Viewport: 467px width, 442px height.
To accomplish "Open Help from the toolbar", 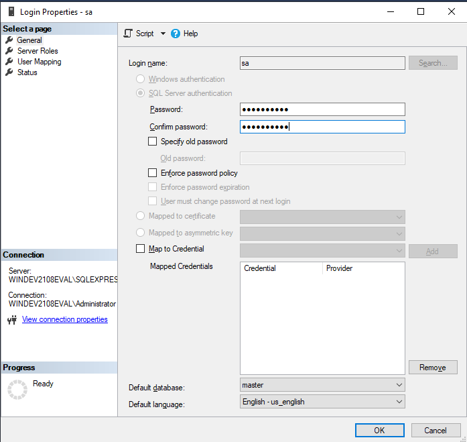I will 190,34.
